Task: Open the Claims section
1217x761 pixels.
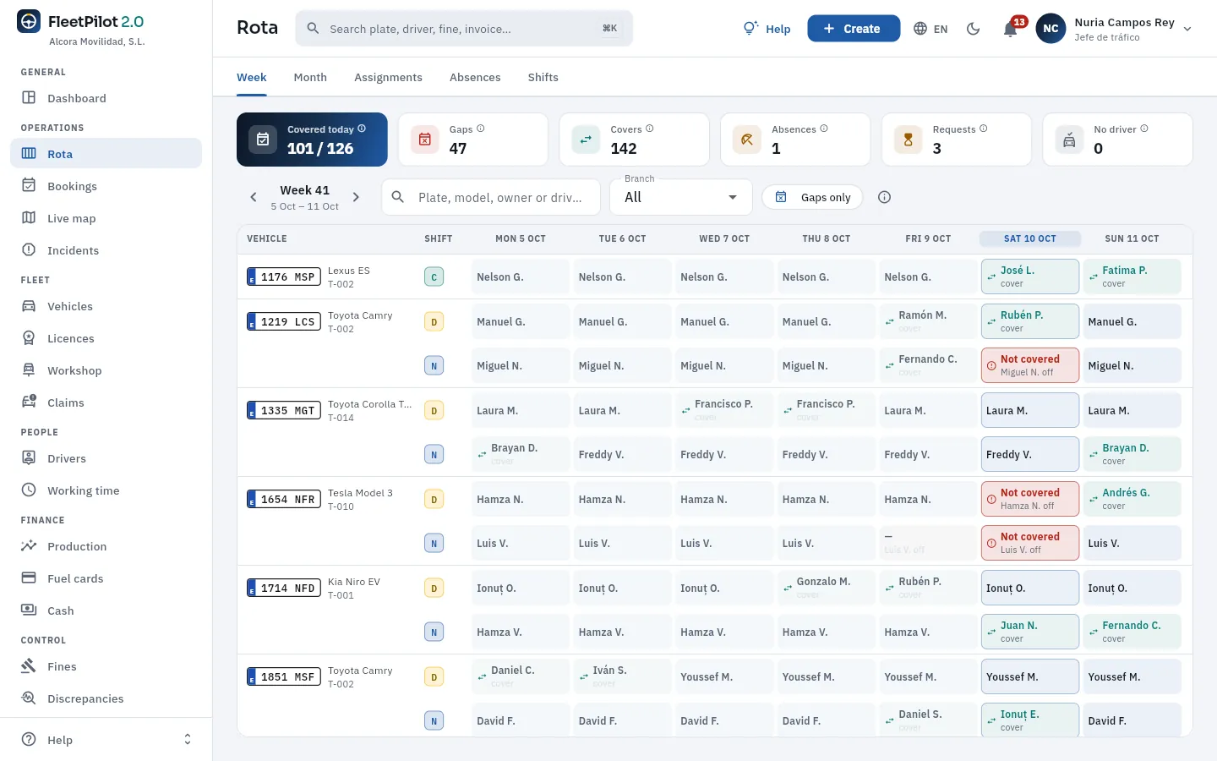Action: tap(106, 402)
